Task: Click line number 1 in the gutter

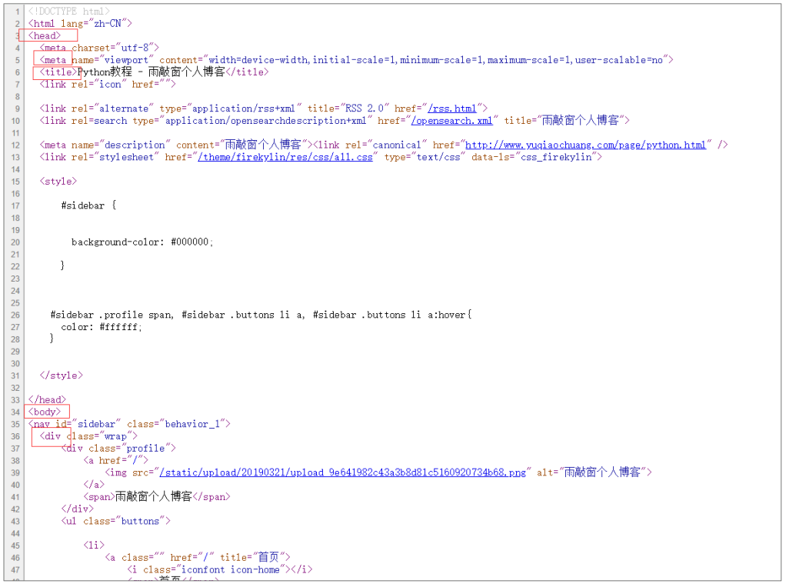Action: pos(17,12)
